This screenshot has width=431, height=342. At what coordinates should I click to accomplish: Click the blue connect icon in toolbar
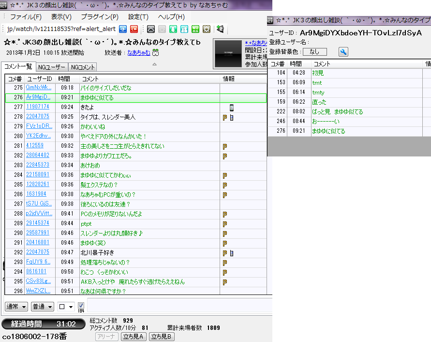(x=123, y=29)
